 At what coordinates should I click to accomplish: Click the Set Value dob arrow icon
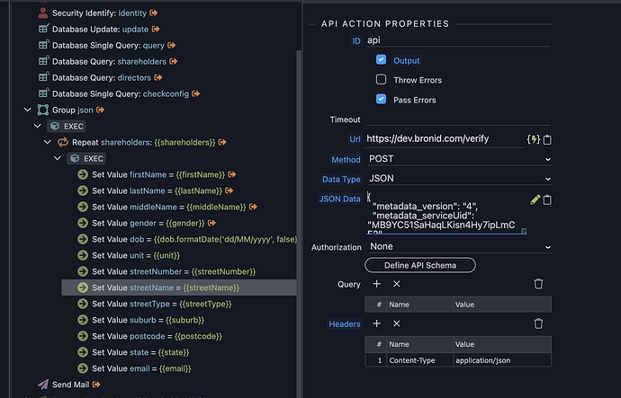pos(83,240)
